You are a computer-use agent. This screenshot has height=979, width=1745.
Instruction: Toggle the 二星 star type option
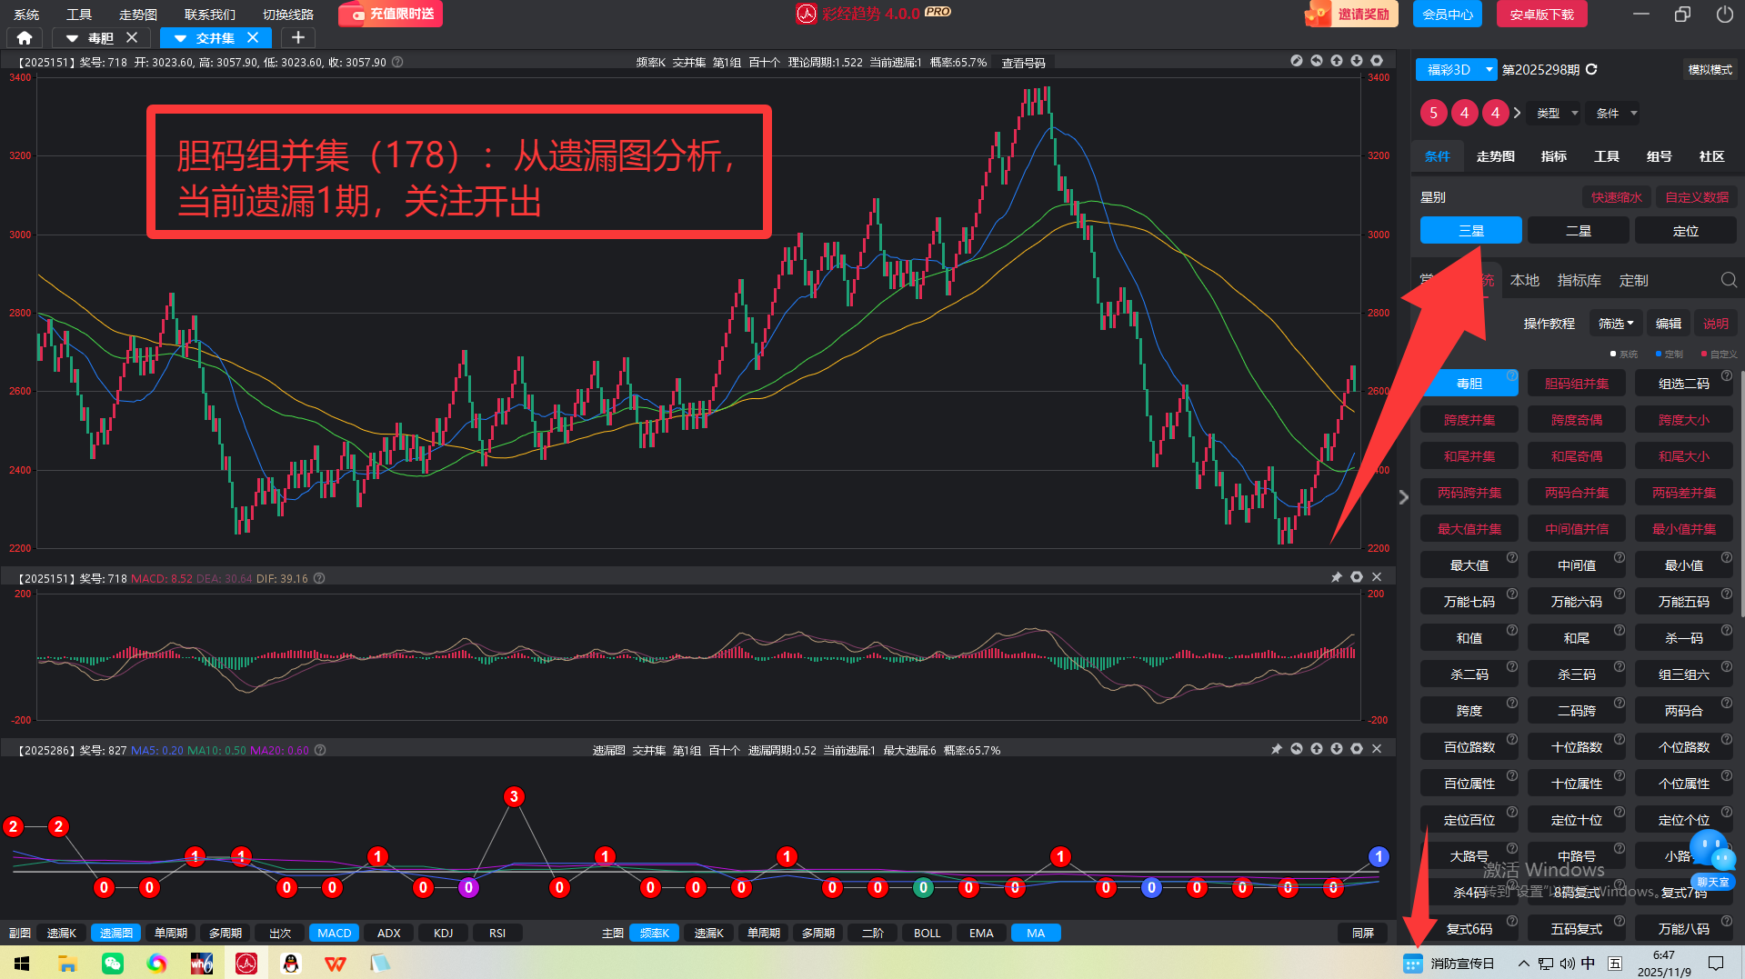coord(1578,231)
